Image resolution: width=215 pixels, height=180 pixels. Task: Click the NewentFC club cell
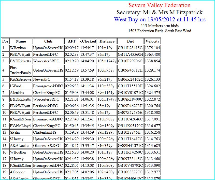48,79
